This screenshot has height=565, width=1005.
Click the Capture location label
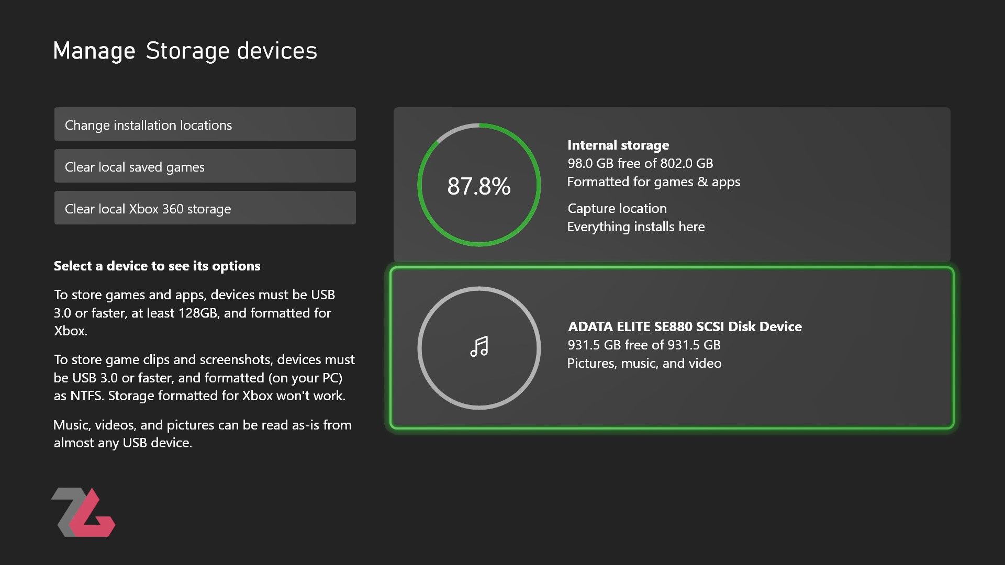617,208
